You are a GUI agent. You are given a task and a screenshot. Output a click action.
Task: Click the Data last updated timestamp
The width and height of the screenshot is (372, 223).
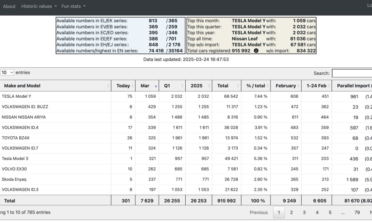point(186,59)
